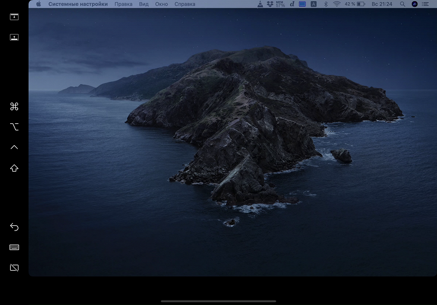
Task: Open the Справка menu
Action: [x=185, y=4]
